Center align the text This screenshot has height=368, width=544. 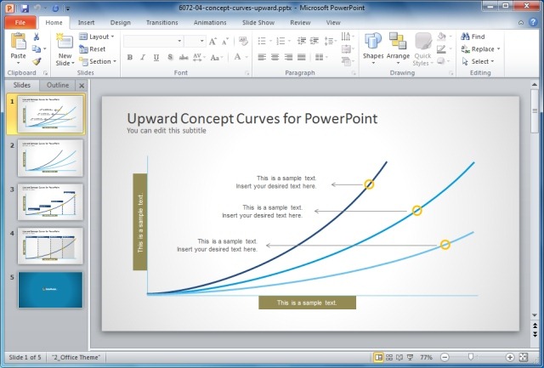pos(275,57)
